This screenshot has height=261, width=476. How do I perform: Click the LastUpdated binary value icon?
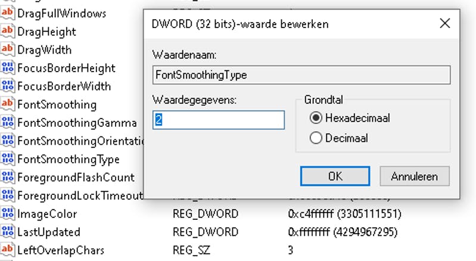[8, 232]
